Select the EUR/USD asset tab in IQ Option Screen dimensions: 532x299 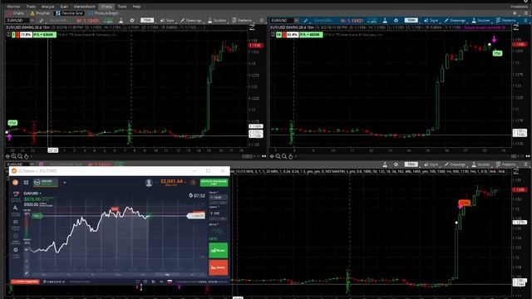click(46, 183)
